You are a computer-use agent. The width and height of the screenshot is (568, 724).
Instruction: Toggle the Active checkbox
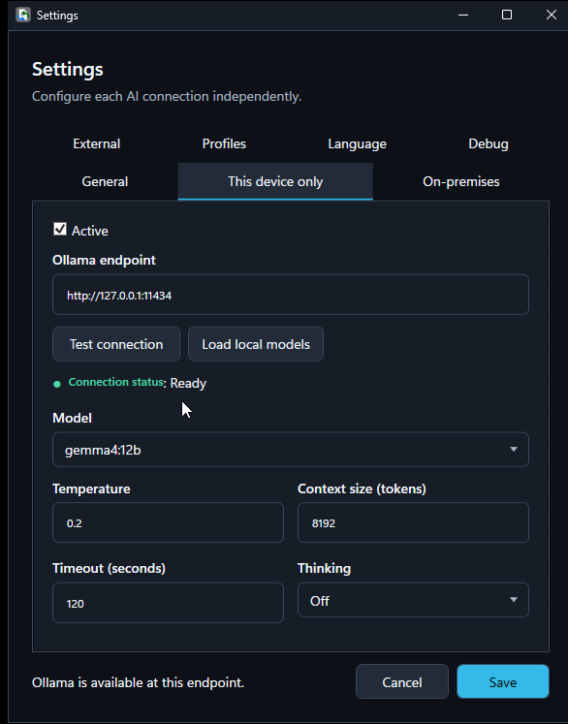click(59, 229)
